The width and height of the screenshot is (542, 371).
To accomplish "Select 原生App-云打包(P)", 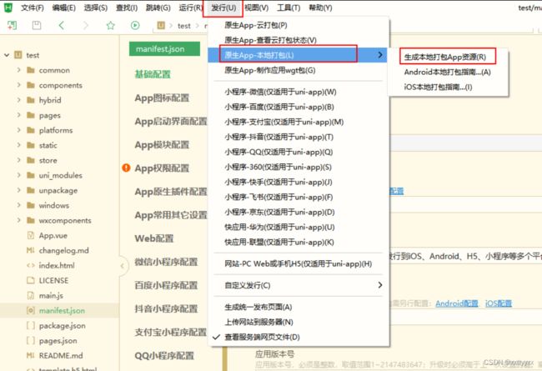I will coord(256,25).
